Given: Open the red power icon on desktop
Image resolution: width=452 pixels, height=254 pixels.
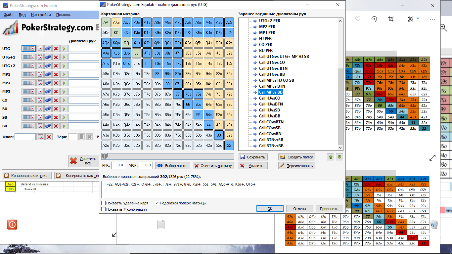Looking at the screenshot, I should [12, 225].
